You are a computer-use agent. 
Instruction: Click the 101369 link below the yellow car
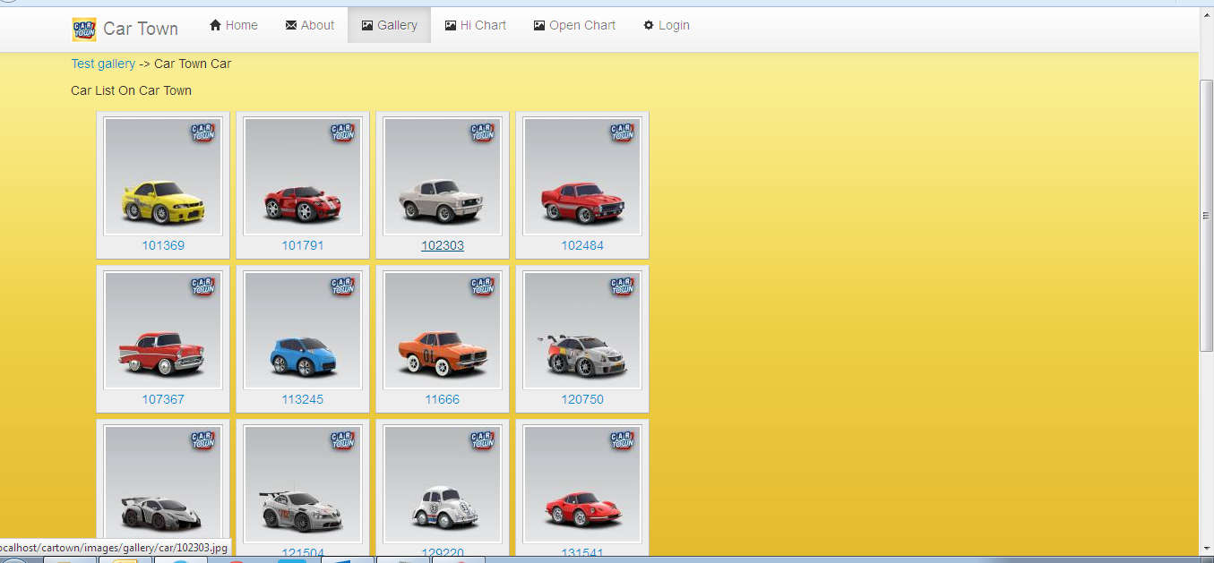point(163,244)
